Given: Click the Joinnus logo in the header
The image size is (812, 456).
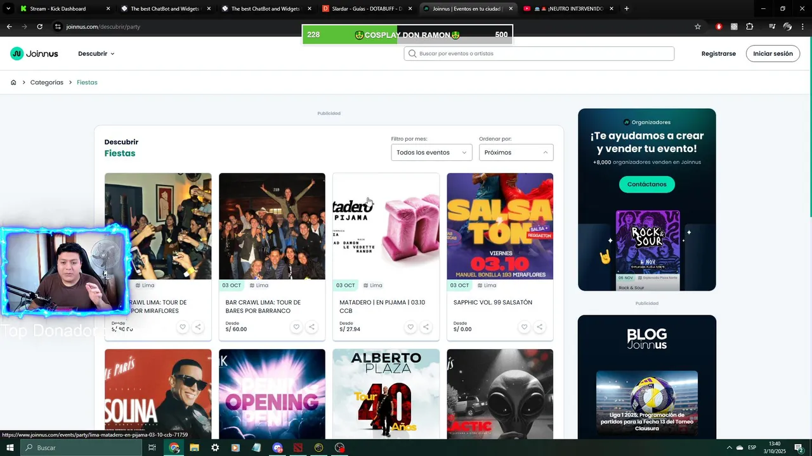Looking at the screenshot, I should tap(34, 54).
